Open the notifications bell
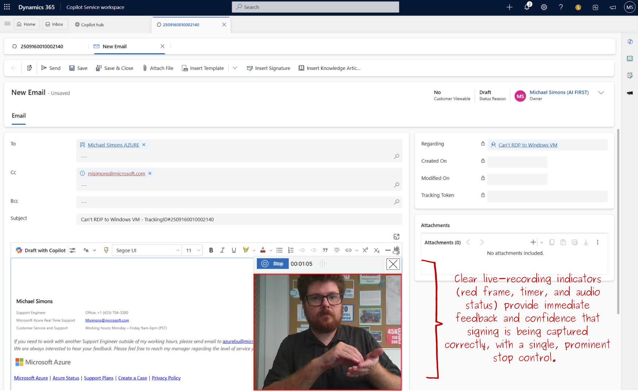Screen dimensions: 638x391 point(526,7)
